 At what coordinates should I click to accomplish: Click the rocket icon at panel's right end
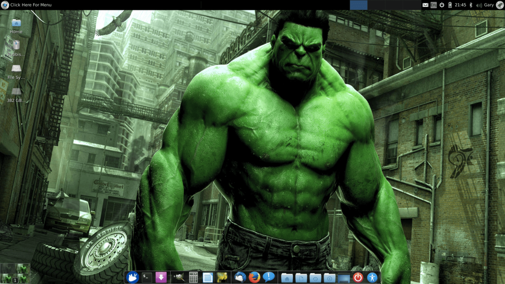(x=500, y=5)
